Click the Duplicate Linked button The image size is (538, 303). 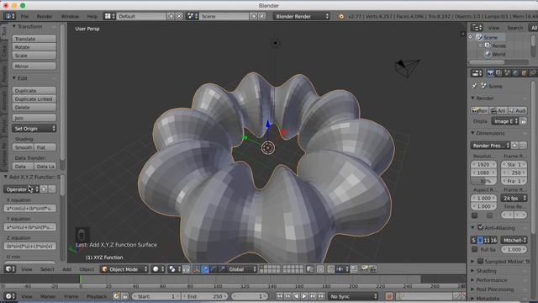(x=34, y=99)
